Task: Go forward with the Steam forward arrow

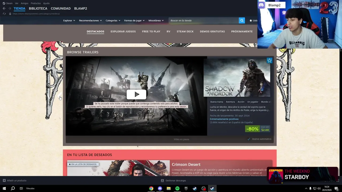Action: click(x=10, y=9)
